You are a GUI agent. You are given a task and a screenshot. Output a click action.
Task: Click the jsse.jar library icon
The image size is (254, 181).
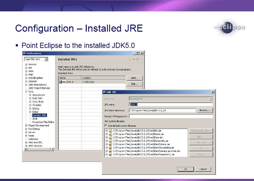point(111,134)
